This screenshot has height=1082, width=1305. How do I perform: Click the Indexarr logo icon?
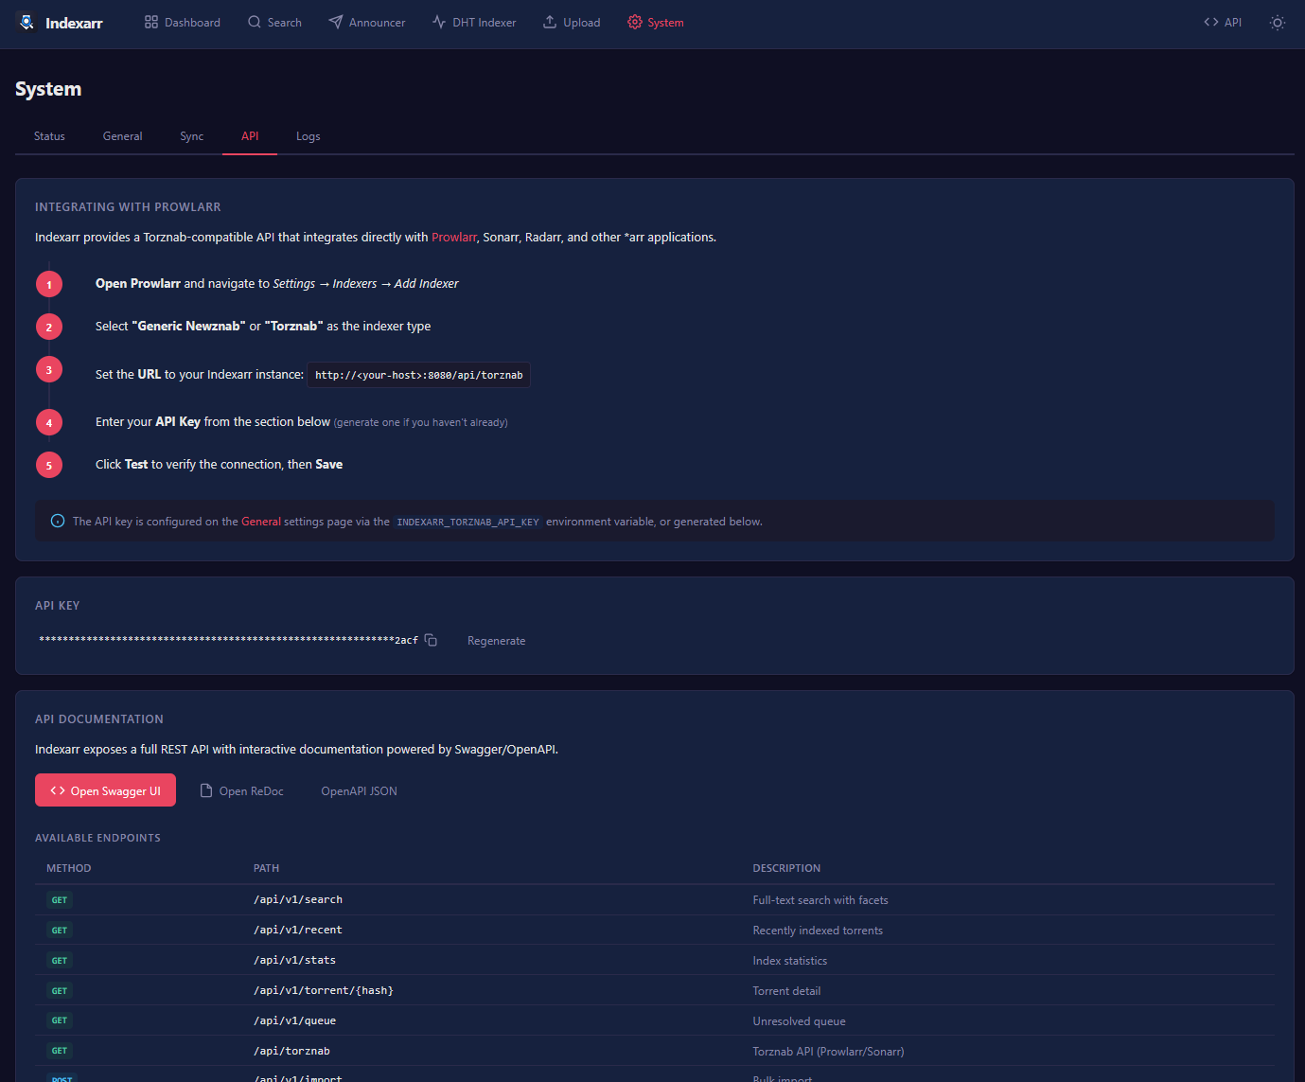click(x=26, y=22)
